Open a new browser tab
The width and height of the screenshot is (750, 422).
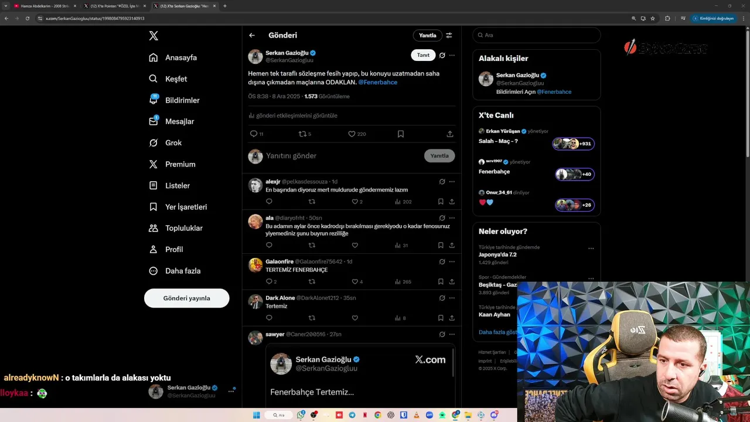(225, 6)
